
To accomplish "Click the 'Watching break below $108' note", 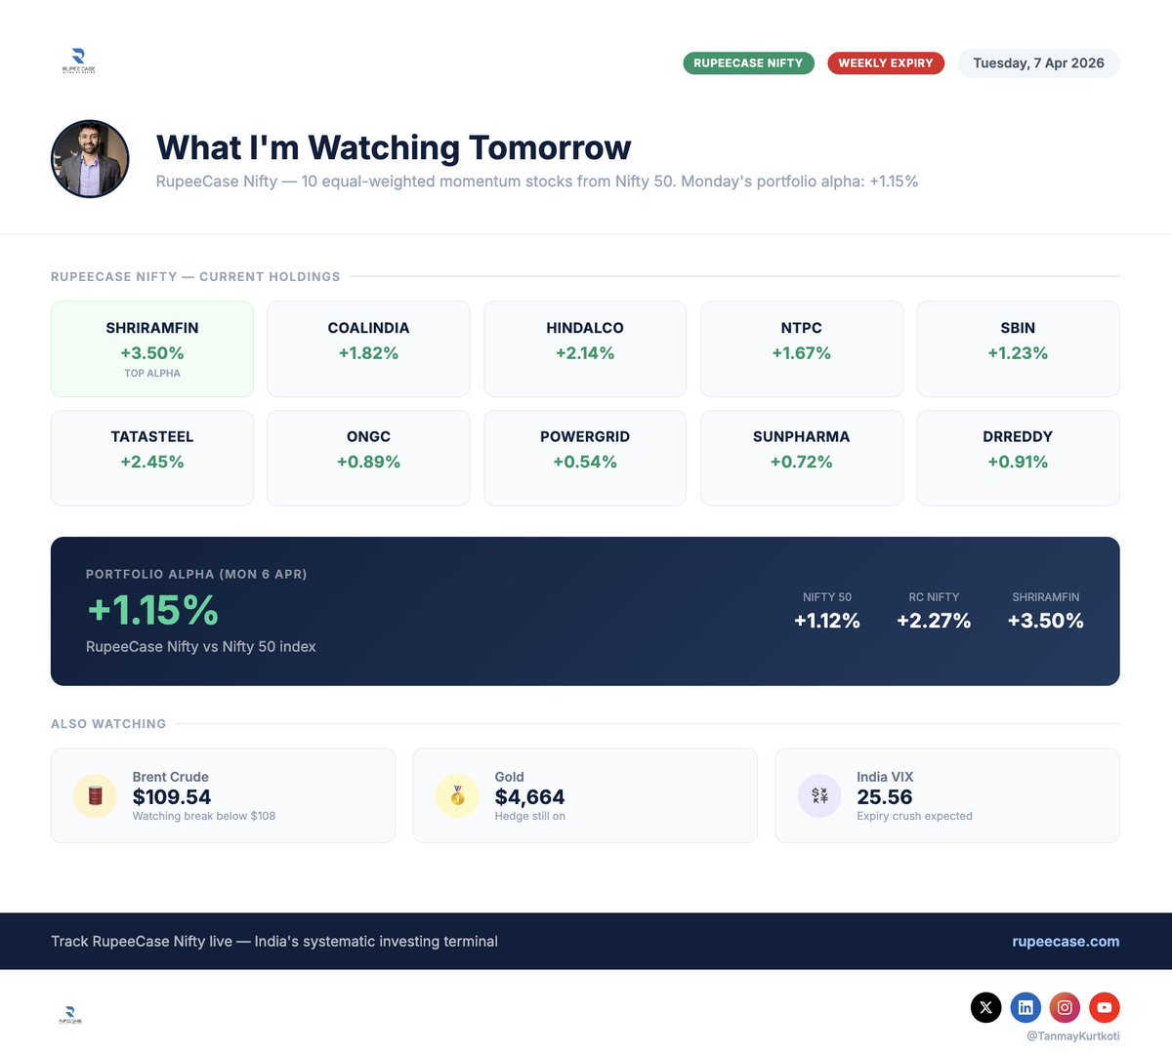I will coord(204,816).
